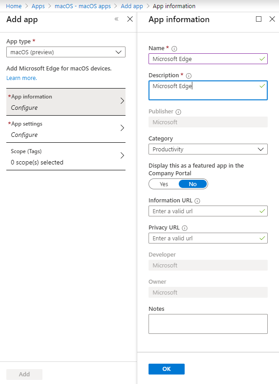Viewport: 279px width, 384px height.
Task: Go to Add app breadcrumb
Action: pos(132,6)
